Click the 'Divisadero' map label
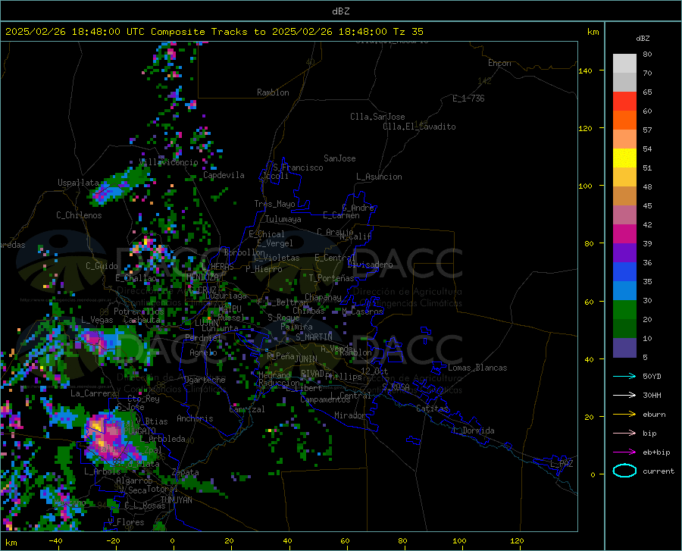The image size is (682, 551). pos(370,265)
